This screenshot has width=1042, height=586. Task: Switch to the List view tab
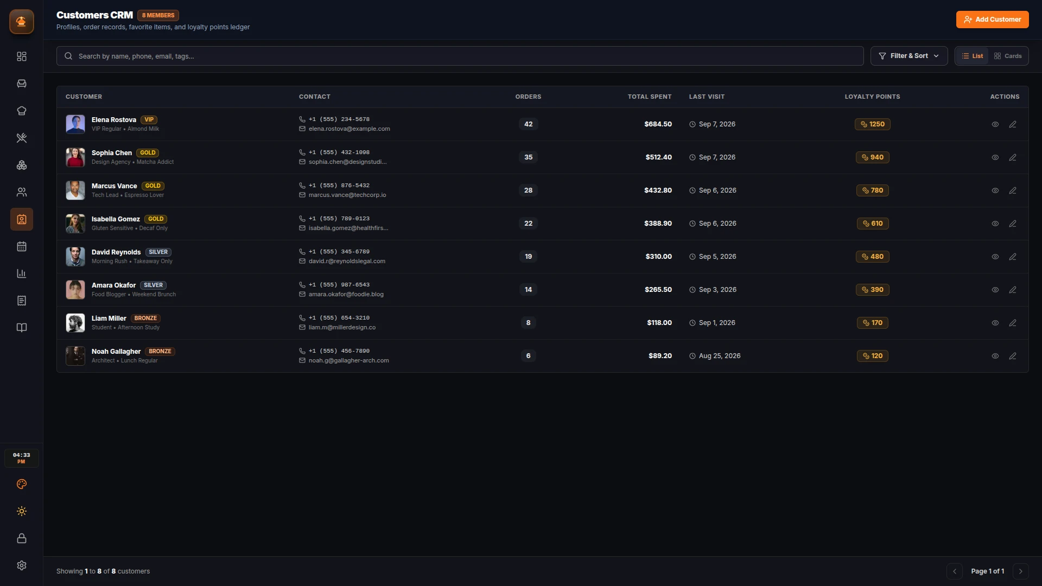(973, 56)
